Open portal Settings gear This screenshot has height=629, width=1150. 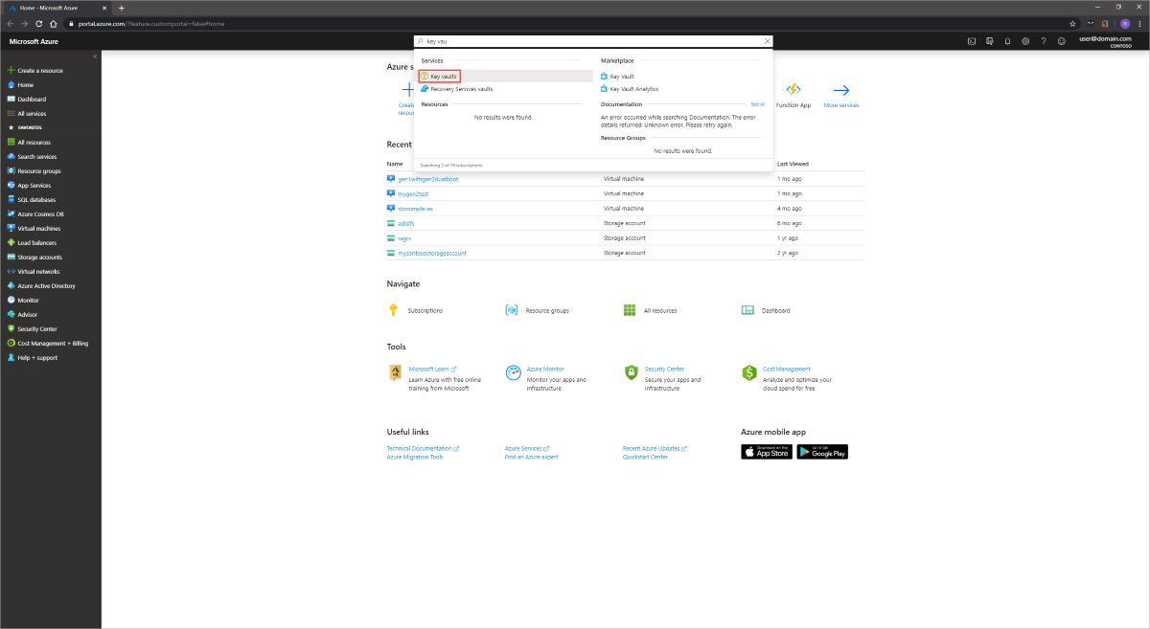point(1025,41)
